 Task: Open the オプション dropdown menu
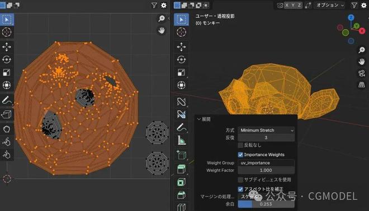pyautogui.click(x=330, y=5)
